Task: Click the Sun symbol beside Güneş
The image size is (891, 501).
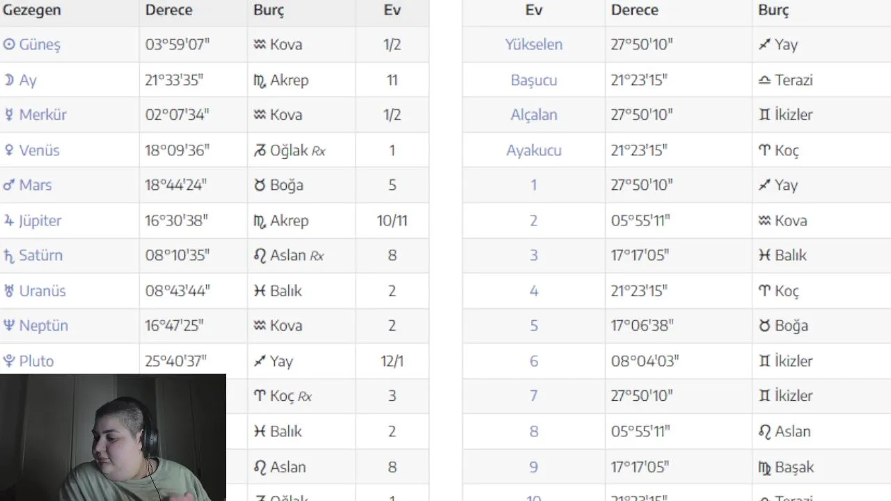Action: click(x=9, y=45)
